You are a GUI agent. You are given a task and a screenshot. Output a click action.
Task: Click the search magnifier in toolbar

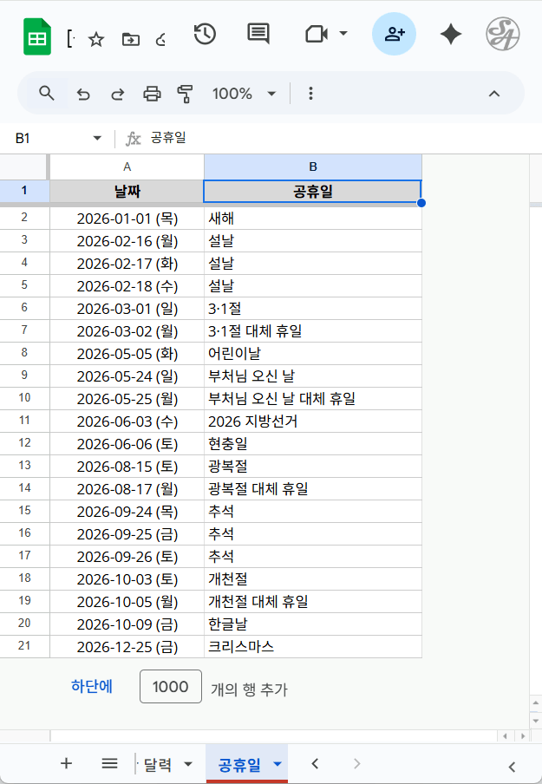(x=47, y=94)
